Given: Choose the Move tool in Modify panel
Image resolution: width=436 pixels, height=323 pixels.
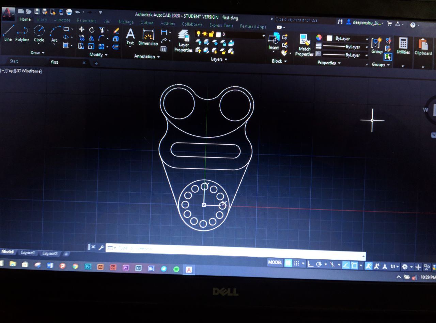Looking at the screenshot, I should pyautogui.click(x=81, y=30).
